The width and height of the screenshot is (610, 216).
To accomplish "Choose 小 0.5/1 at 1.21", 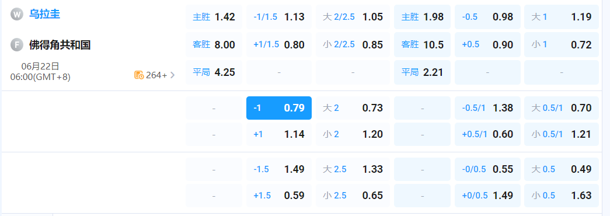I will 562,134.
